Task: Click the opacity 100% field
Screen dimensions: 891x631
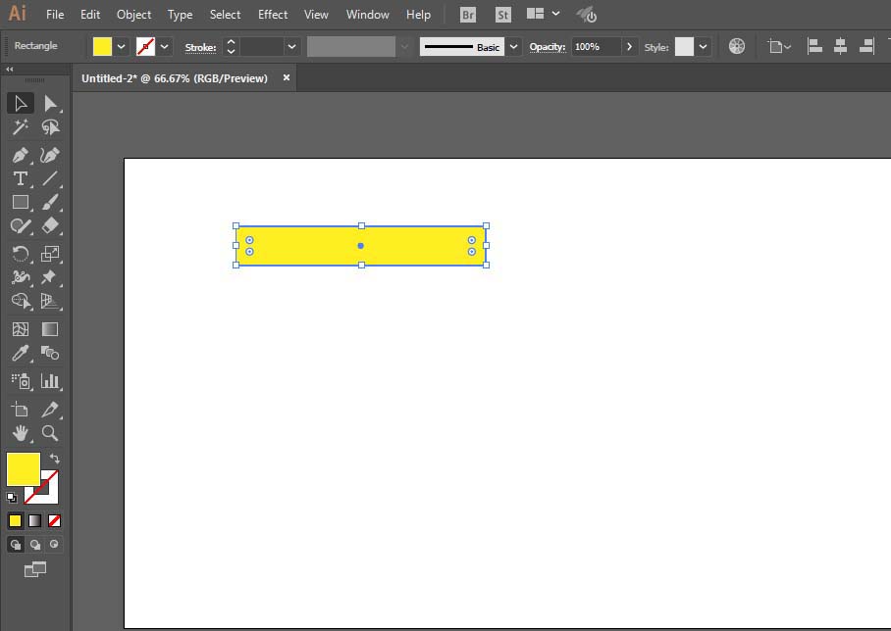Action: tap(596, 46)
